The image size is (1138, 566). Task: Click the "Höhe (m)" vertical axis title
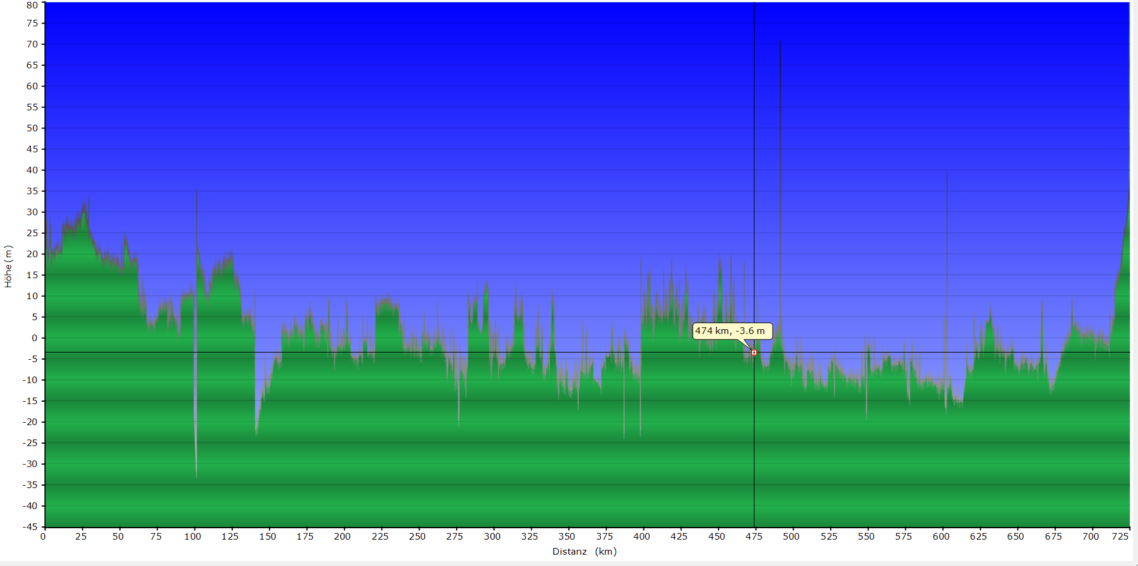pos(8,266)
